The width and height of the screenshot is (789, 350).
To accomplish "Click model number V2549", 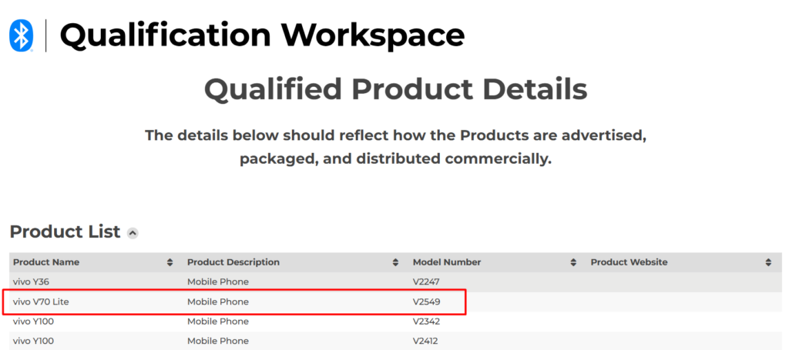I will tap(426, 302).
